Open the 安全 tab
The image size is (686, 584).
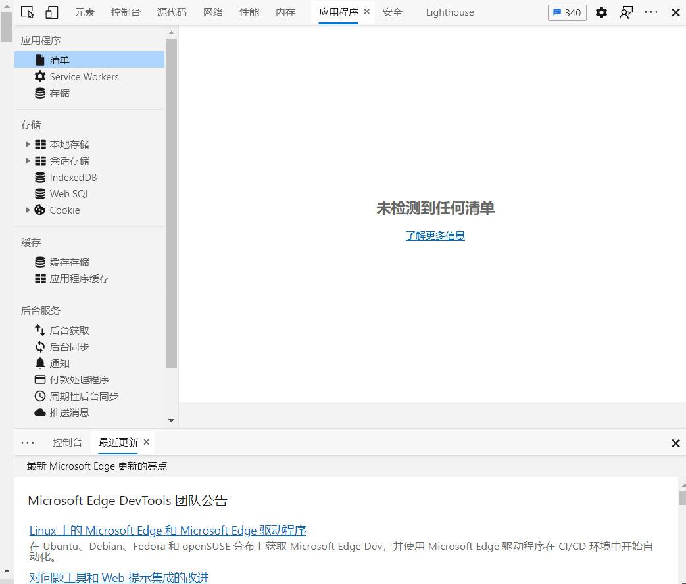tap(392, 12)
